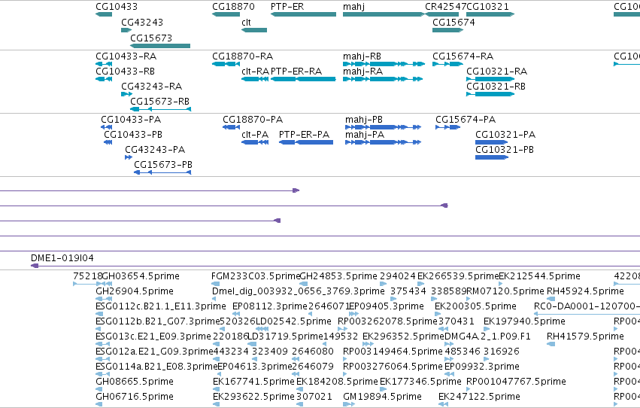Select the EP08112.3prime EST
The height and width of the screenshot is (408, 640).
point(235,314)
